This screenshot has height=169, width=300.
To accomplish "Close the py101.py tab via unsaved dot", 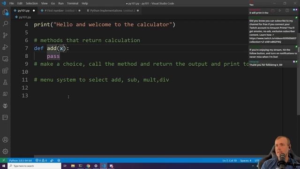I will 34,10.
